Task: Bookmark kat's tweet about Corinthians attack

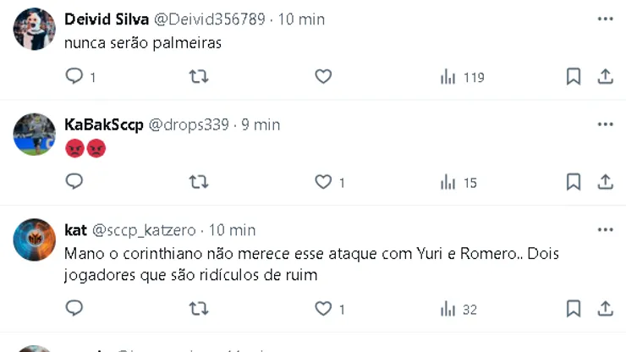Action: [573, 309]
